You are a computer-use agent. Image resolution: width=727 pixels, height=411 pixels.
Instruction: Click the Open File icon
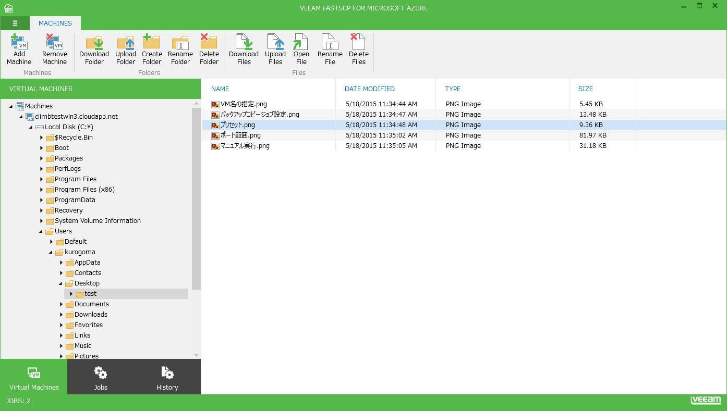click(301, 42)
